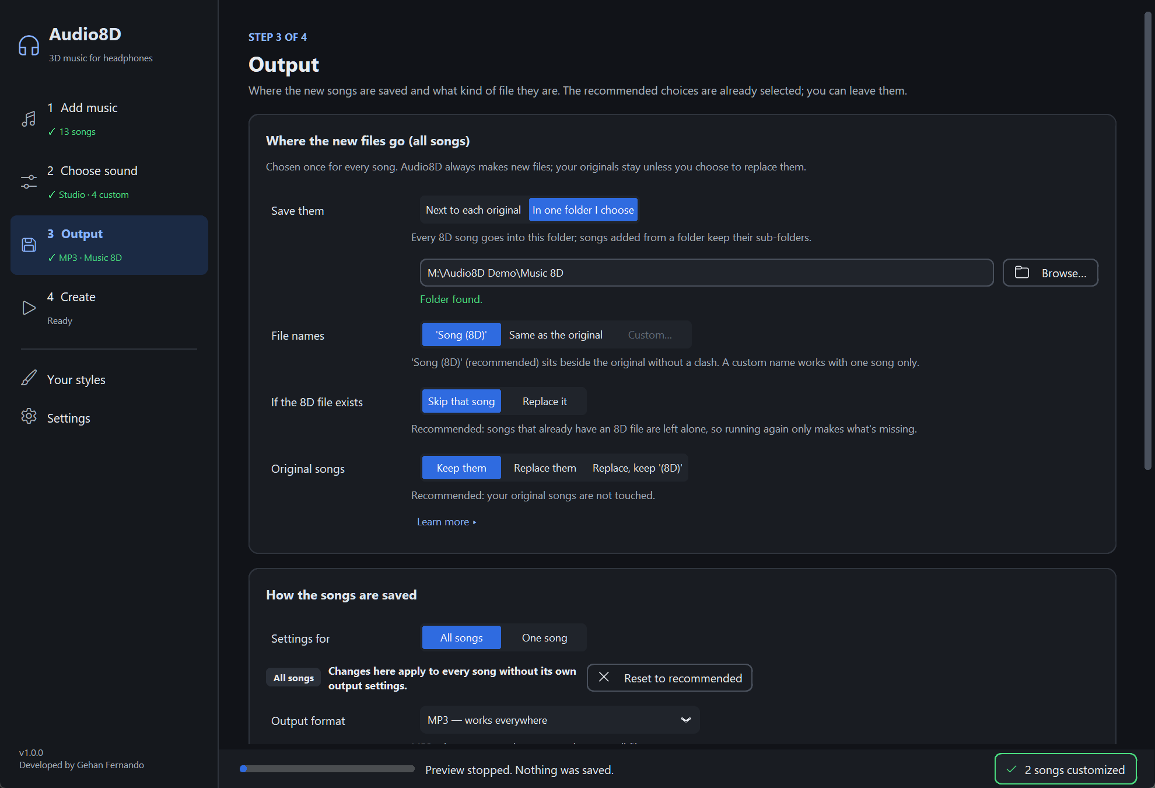Click the output folder path field
Image resolution: width=1155 pixels, height=788 pixels.
(x=706, y=273)
